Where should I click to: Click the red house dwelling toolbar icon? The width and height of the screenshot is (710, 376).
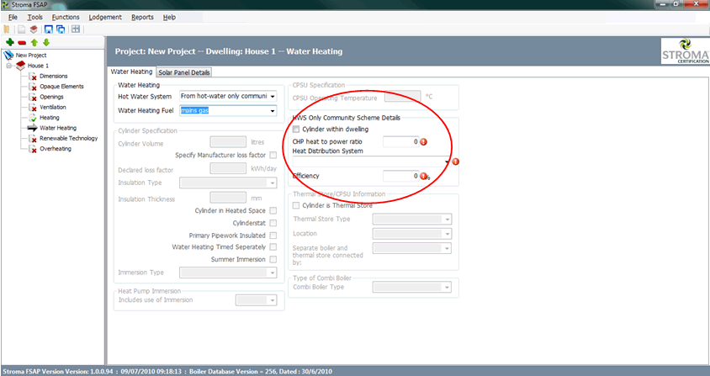(x=34, y=29)
